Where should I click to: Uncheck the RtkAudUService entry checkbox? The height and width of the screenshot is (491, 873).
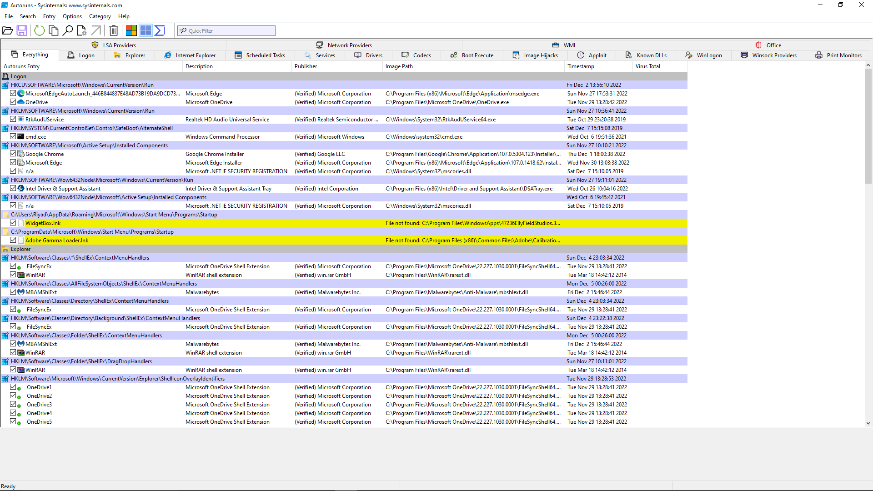(13, 119)
